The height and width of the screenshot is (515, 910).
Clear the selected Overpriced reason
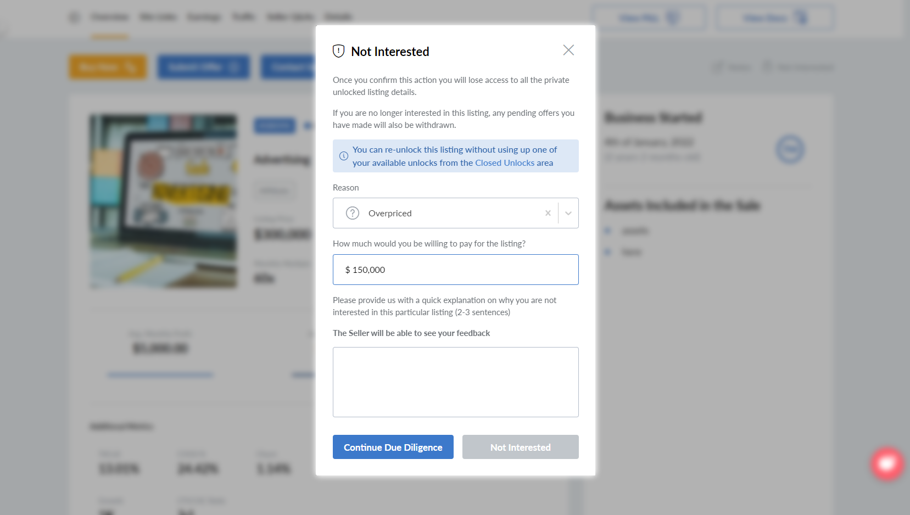(548, 213)
